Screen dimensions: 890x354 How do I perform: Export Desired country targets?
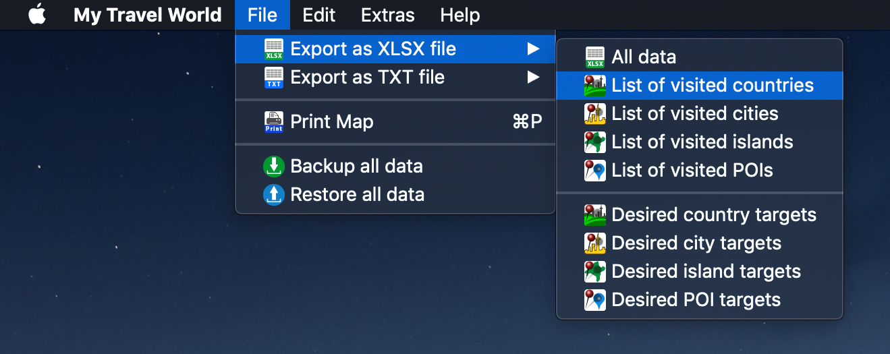[700, 215]
